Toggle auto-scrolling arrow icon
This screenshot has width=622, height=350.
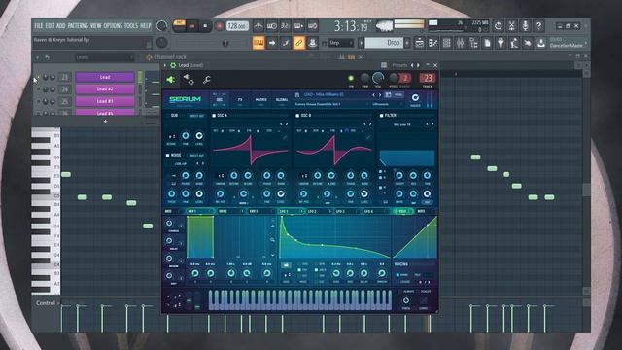pyautogui.click(x=272, y=43)
